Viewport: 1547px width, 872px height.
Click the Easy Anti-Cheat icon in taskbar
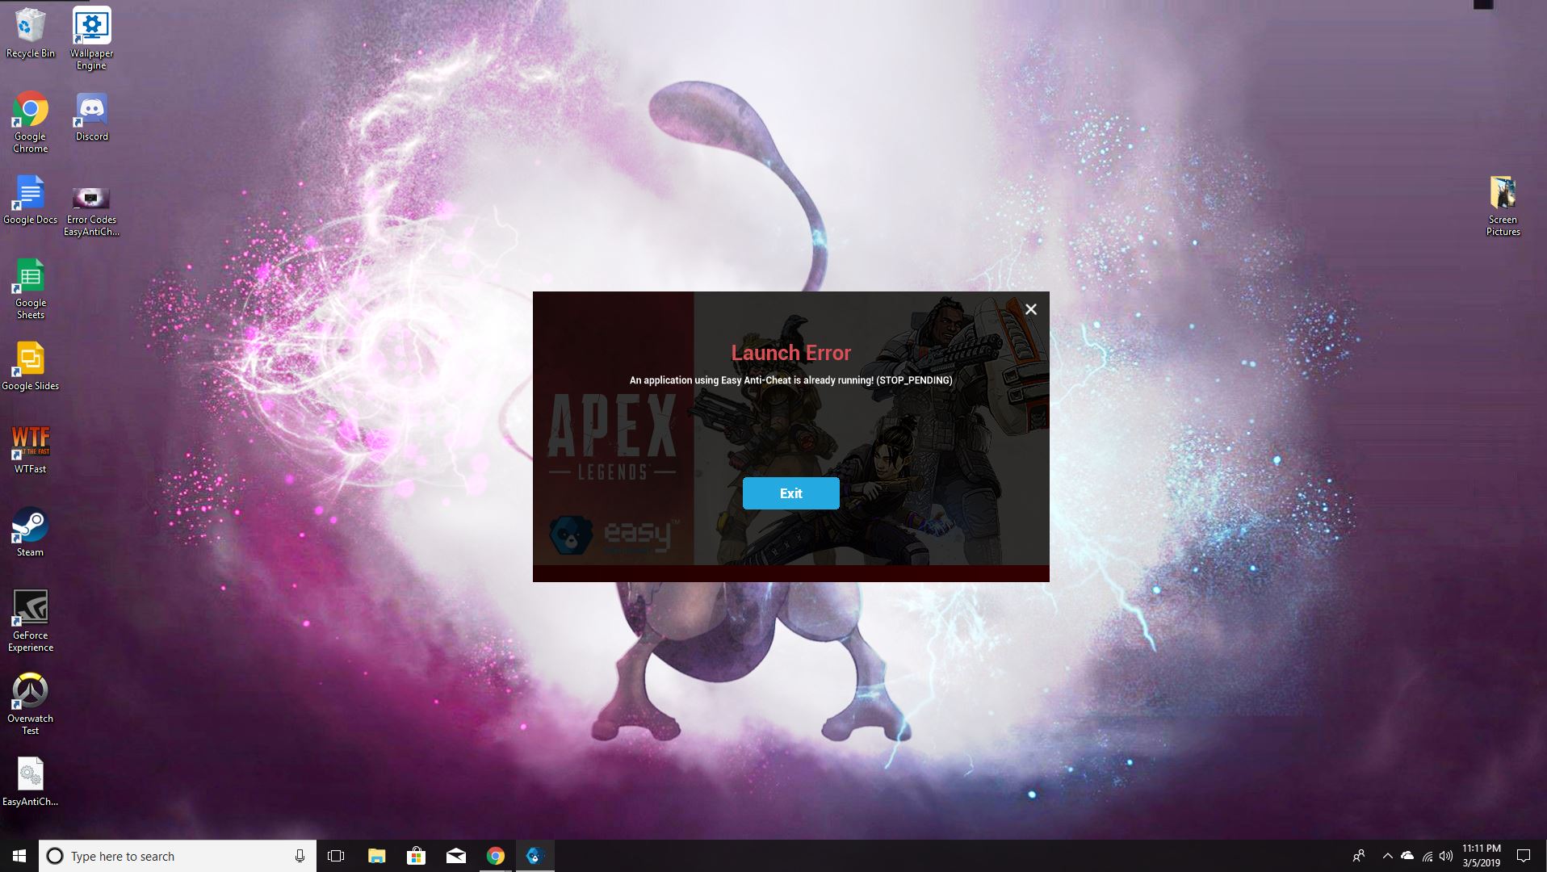[535, 856]
